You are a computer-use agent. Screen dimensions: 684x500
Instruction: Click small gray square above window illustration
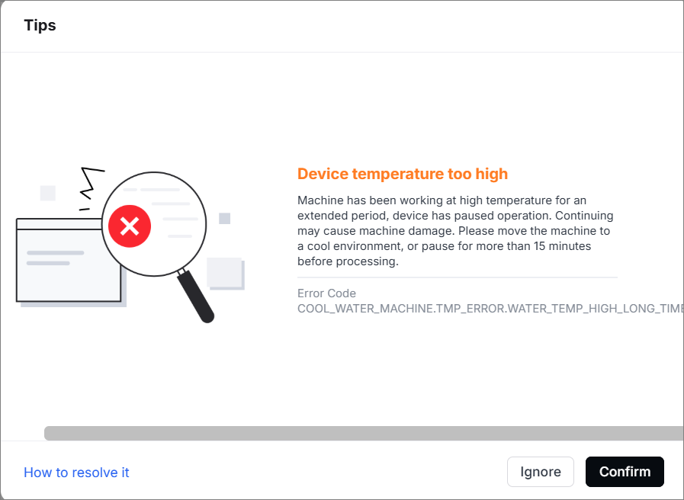pos(48,193)
